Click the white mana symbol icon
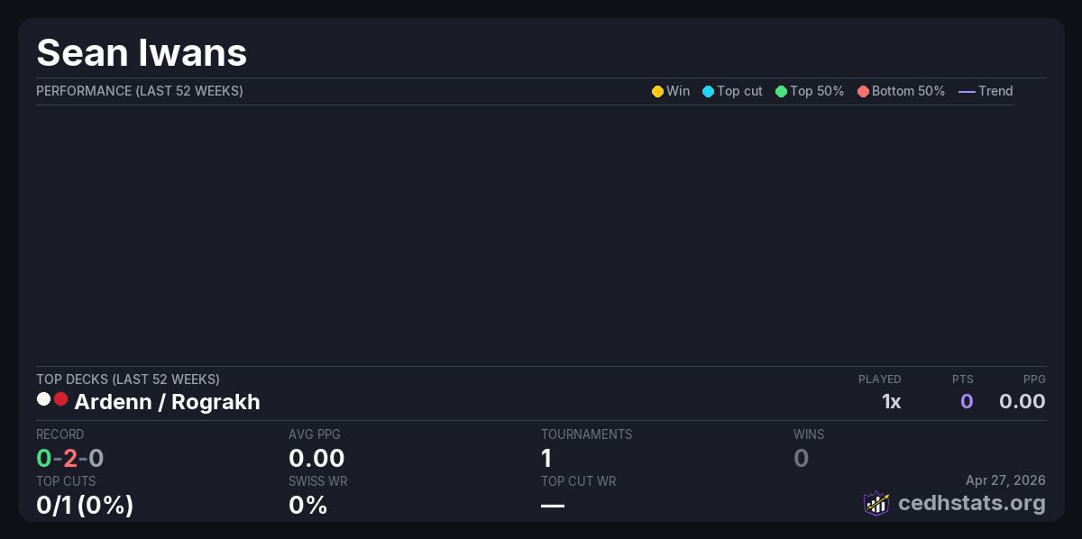The width and height of the screenshot is (1082, 539). pos(43,399)
